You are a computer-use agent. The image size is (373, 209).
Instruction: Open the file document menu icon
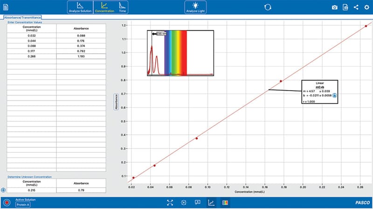[x=6, y=7]
